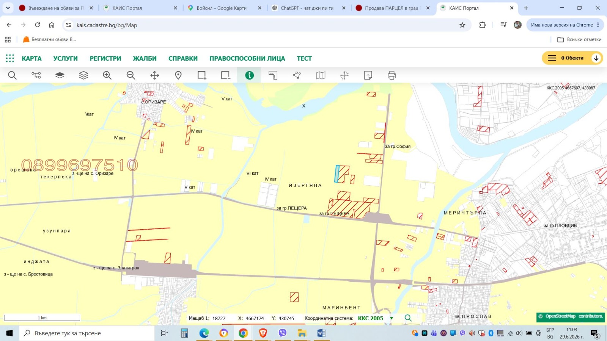Open the КАРТА menu
The image size is (607, 341).
click(x=31, y=58)
